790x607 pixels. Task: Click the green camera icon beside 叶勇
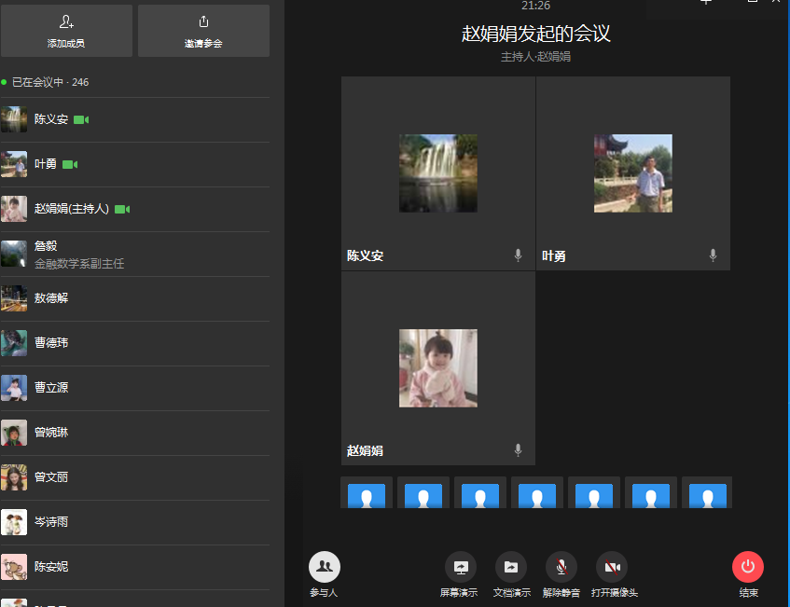tap(70, 164)
